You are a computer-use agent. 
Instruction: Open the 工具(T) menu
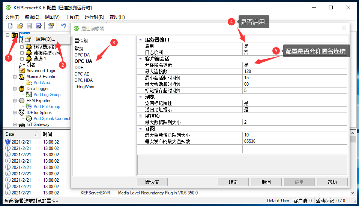tap(72, 17)
